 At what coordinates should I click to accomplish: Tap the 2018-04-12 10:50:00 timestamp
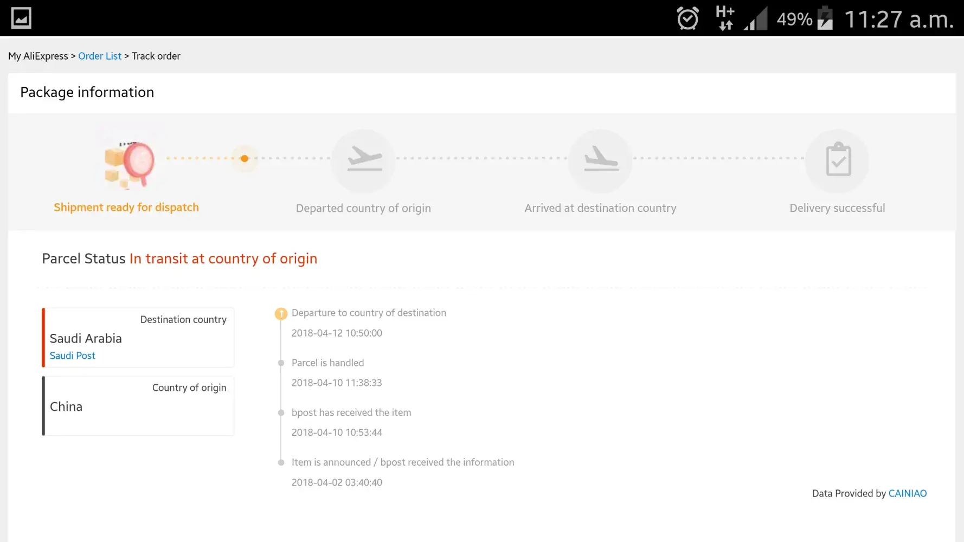(x=337, y=333)
